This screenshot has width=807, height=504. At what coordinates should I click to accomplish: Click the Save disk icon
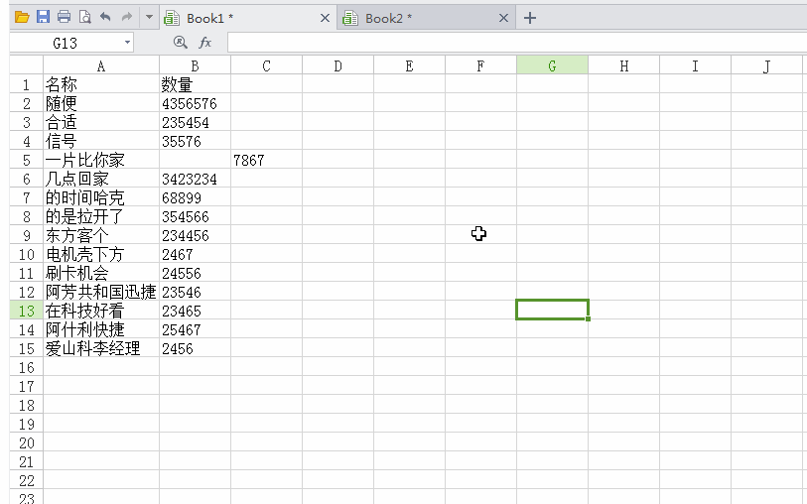pyautogui.click(x=44, y=17)
